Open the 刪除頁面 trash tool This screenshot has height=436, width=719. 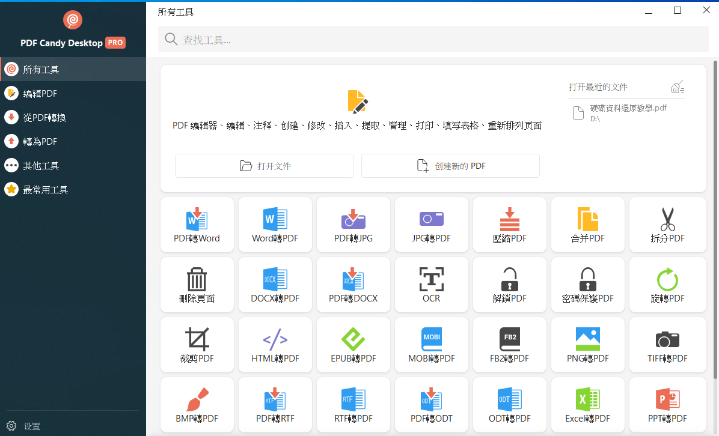(197, 285)
